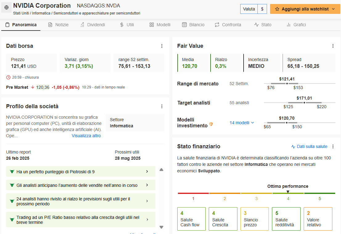Go to the Modelli tab

point(160,25)
